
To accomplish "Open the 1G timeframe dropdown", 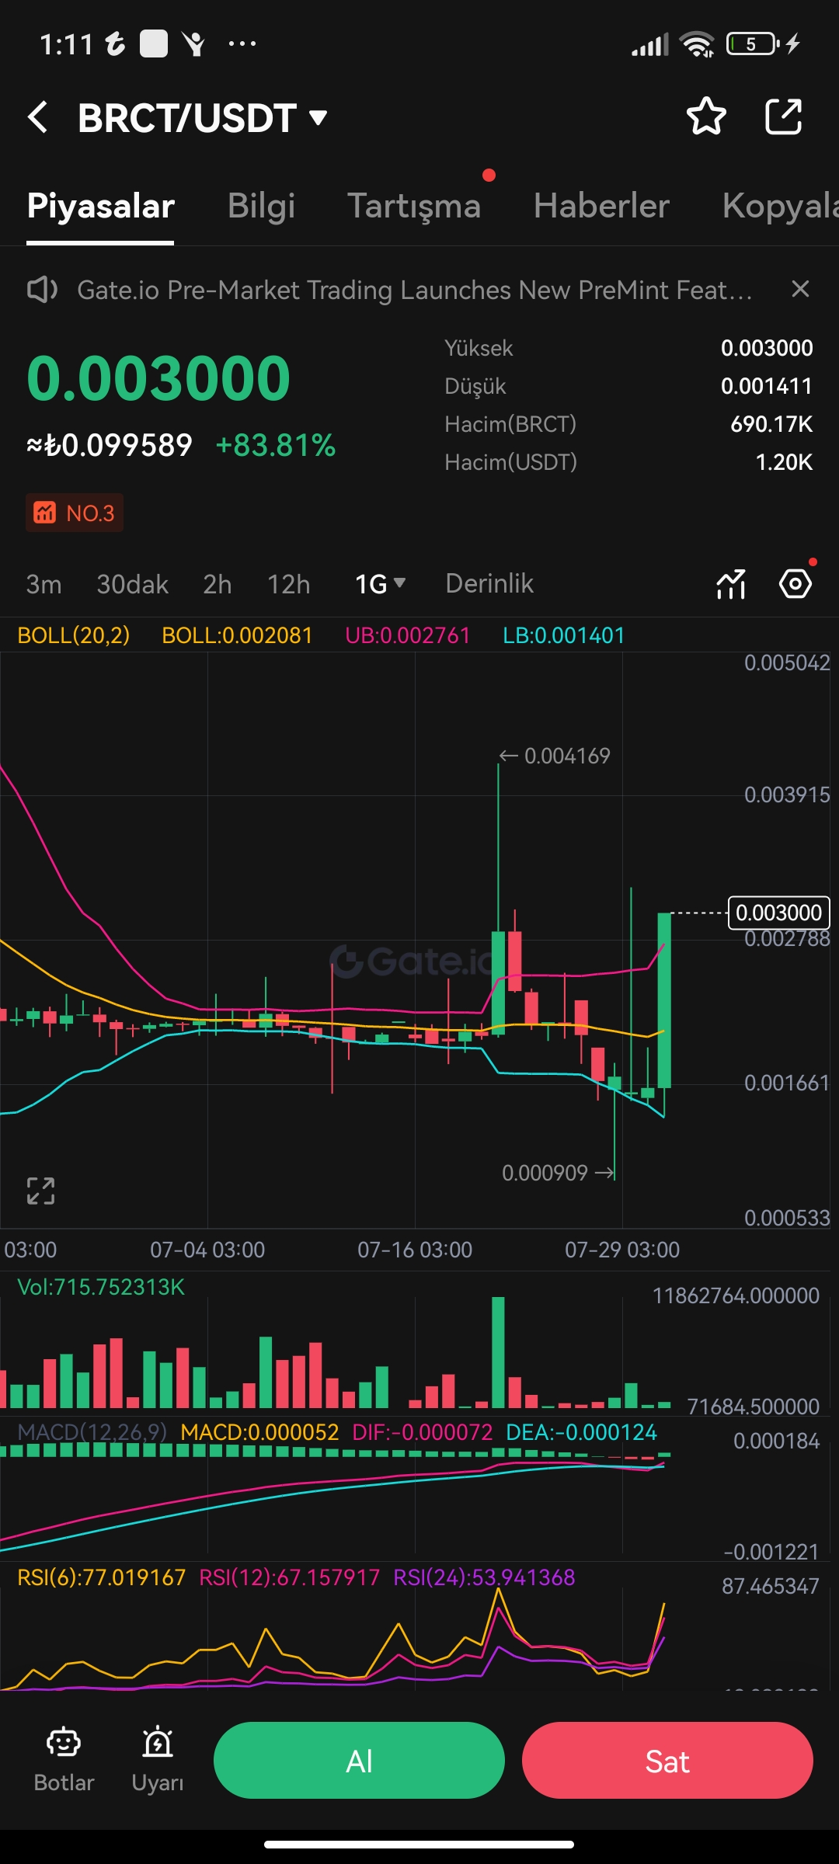I will click(380, 583).
